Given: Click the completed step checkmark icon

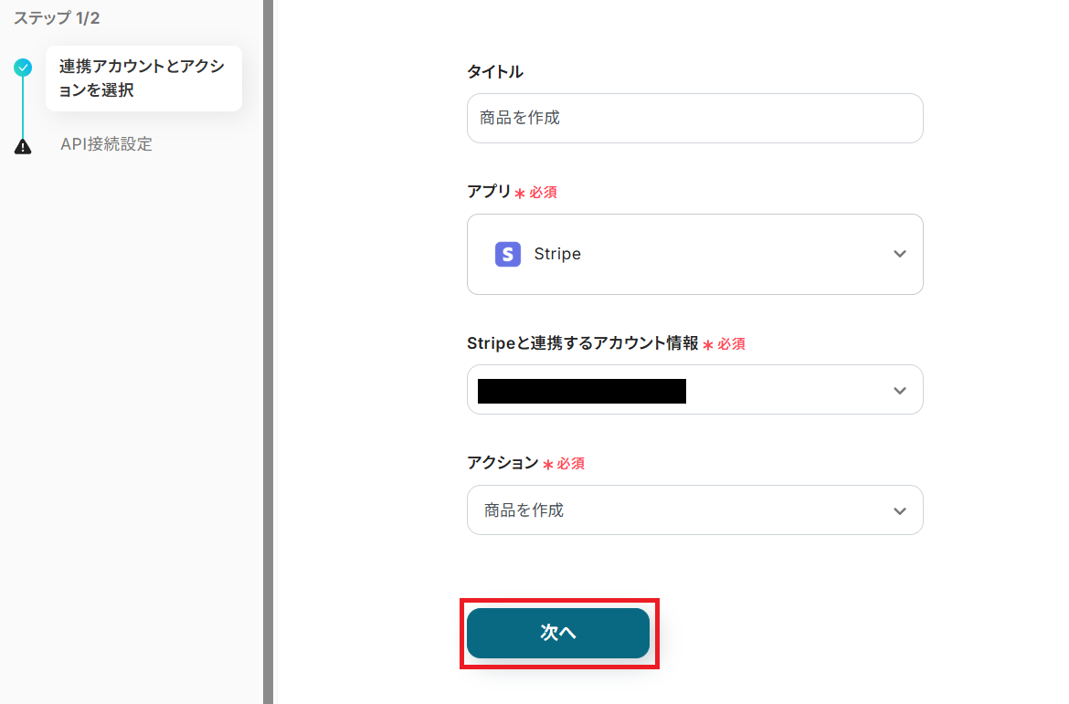Looking at the screenshot, I should pos(23,67).
